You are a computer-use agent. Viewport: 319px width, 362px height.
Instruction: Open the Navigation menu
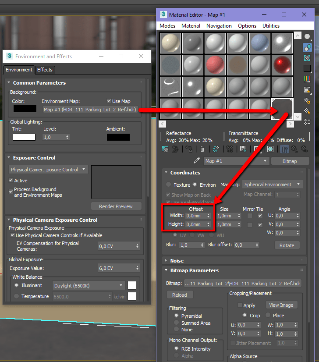tap(219, 25)
